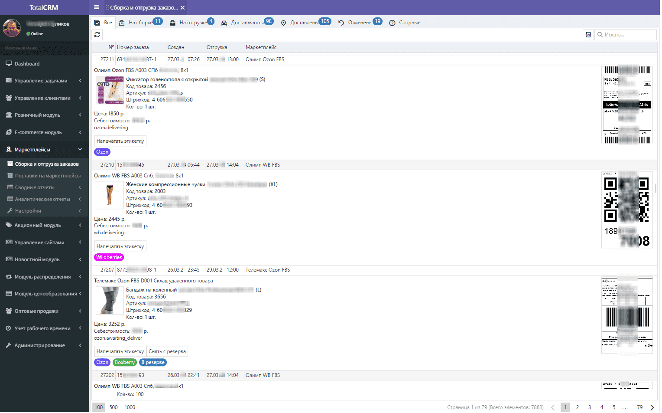
Task: Expand the Администрирование chevron
Action: (80, 345)
